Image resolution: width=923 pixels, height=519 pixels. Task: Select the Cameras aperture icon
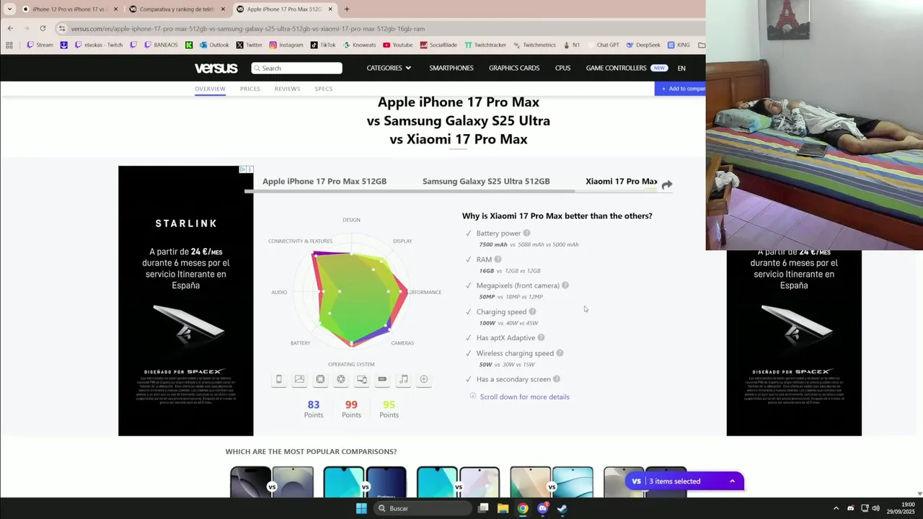(x=341, y=379)
